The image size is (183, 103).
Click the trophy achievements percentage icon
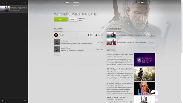click(89, 35)
